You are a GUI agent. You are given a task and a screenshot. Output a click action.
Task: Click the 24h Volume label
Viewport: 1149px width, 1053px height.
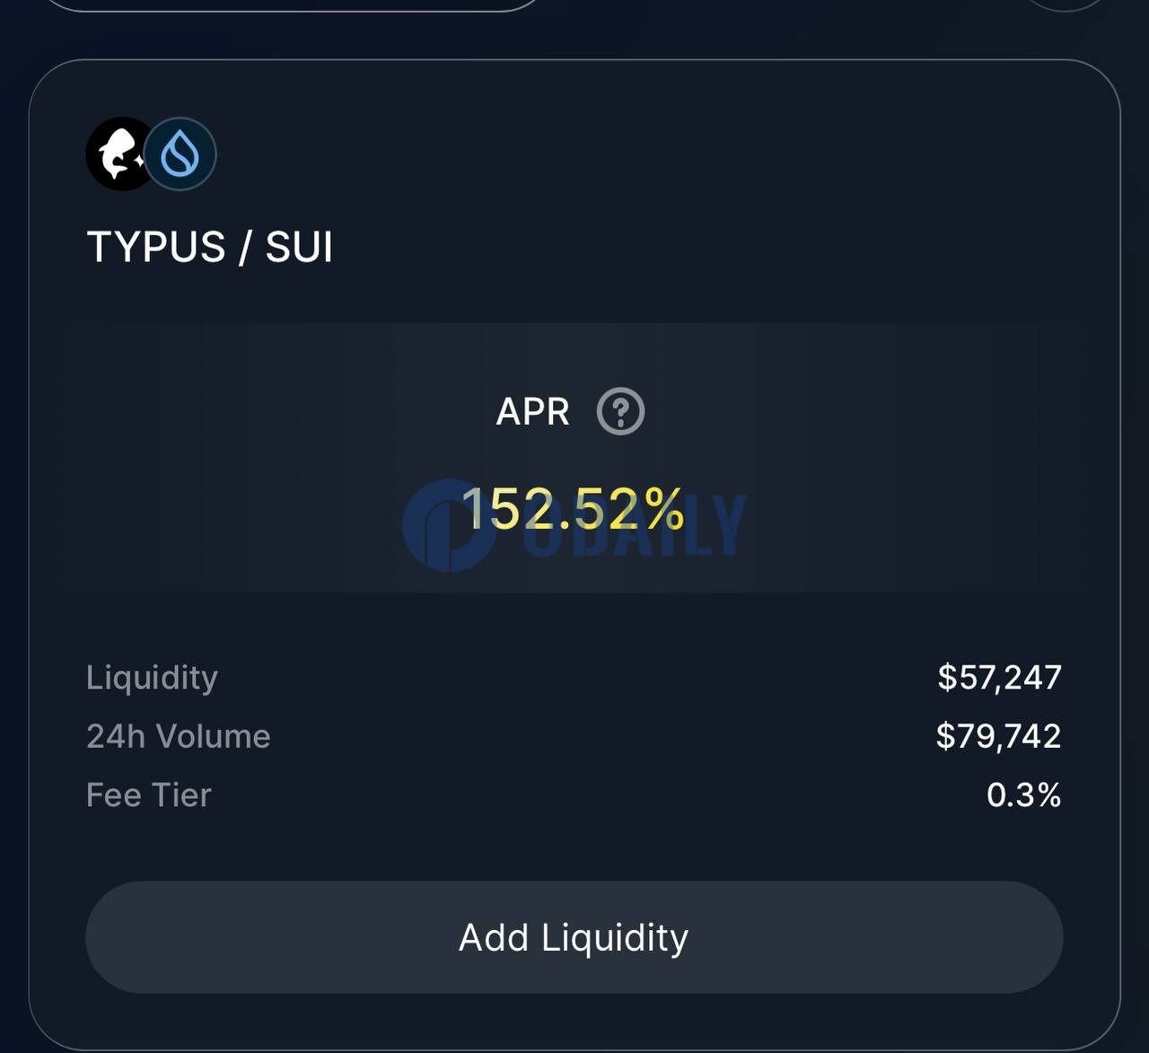coord(179,737)
